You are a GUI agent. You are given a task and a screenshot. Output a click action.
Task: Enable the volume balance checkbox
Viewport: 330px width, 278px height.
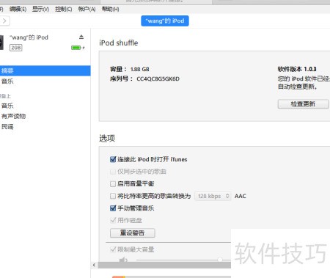[113, 184]
